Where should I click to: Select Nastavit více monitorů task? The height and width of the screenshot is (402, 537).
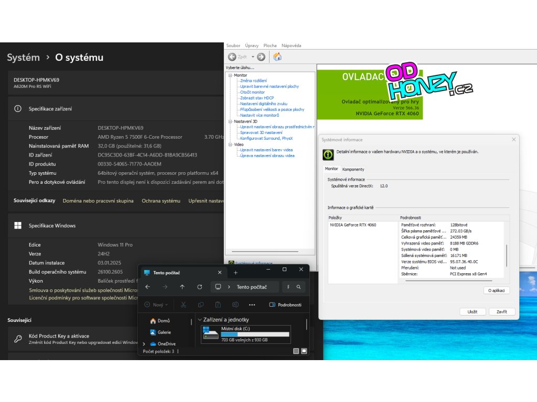tap(259, 115)
